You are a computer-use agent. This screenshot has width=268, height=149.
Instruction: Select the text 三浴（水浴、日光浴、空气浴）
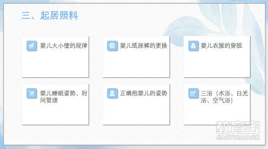[x=224, y=97]
